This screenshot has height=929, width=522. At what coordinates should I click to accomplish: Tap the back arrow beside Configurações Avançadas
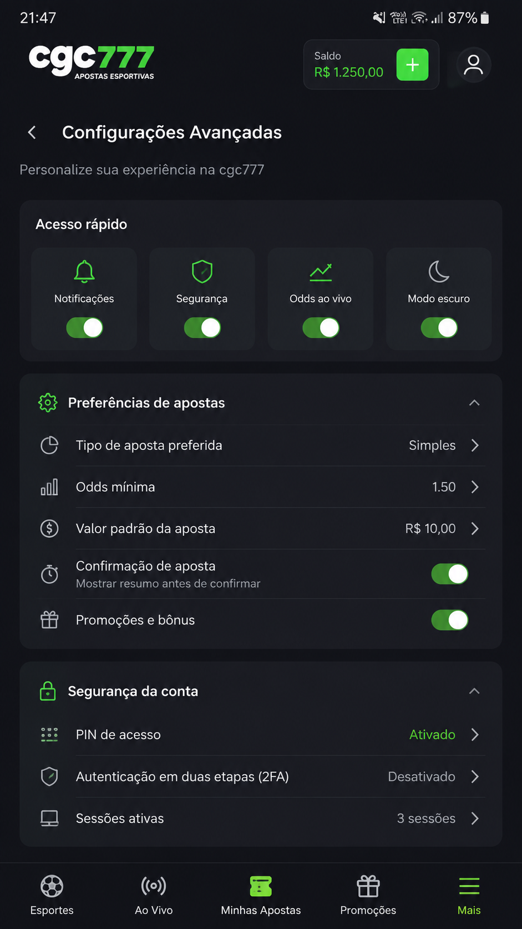[x=32, y=132]
